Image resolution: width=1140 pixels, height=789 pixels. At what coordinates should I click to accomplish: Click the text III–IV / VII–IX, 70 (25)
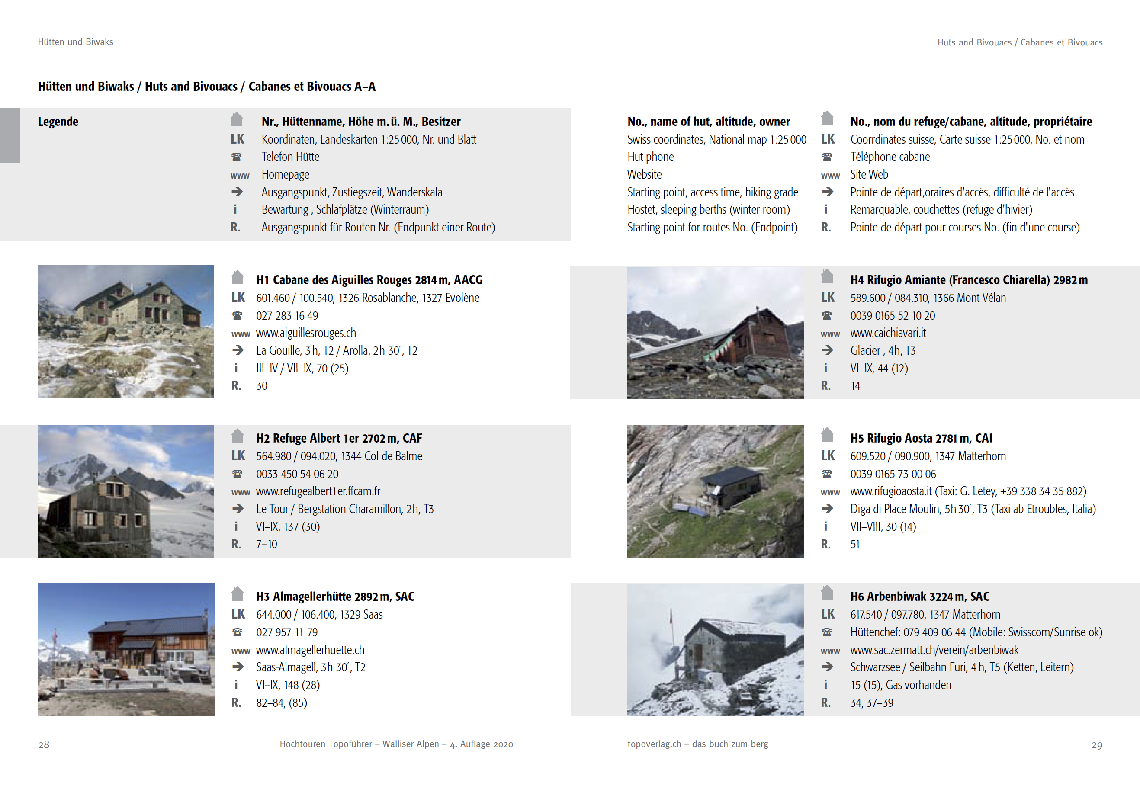click(302, 368)
